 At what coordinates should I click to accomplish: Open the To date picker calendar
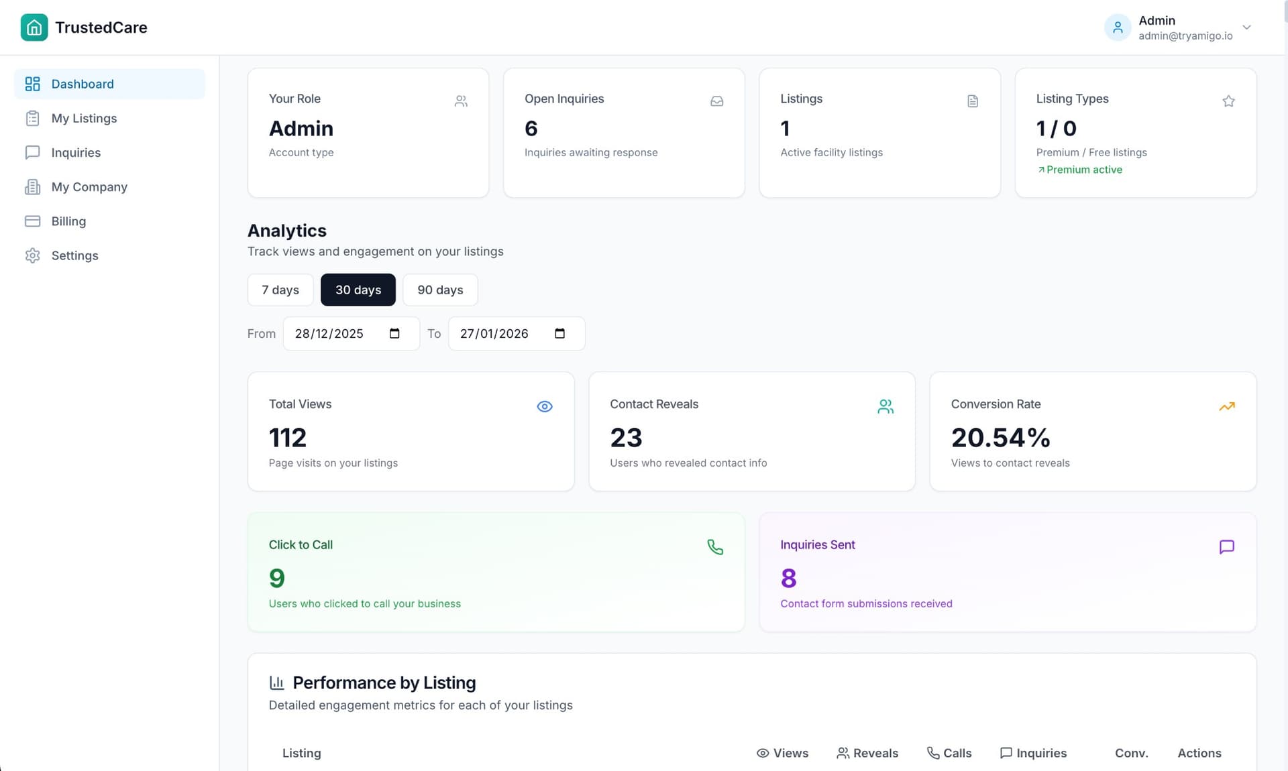(x=560, y=333)
